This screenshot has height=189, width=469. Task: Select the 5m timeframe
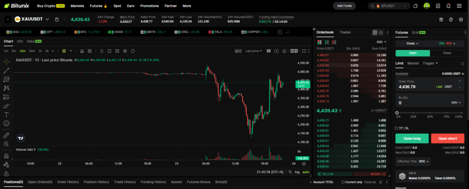click(x=14, y=51)
